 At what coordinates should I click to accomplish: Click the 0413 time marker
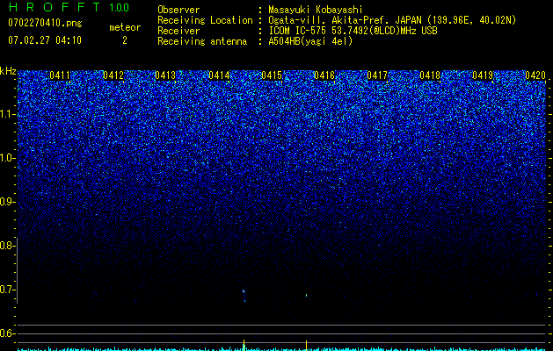[165, 75]
